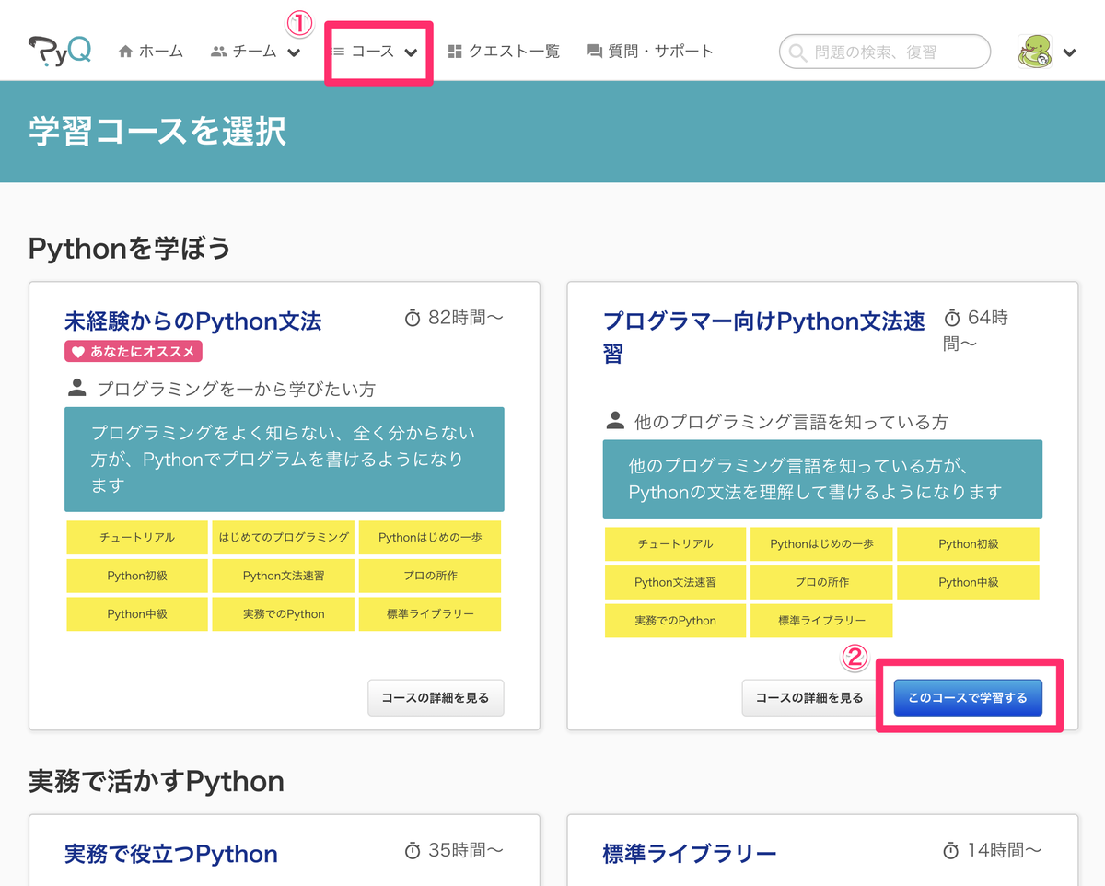Click チュートリアル tag in プログラマー向け card

click(x=675, y=543)
